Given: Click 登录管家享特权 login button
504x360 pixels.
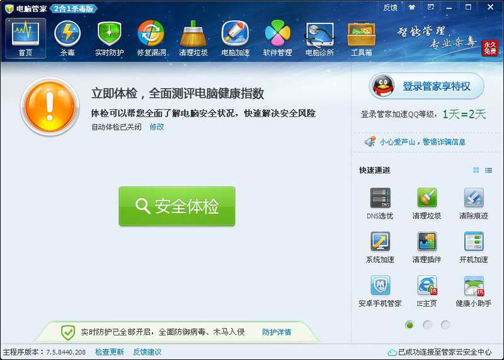Looking at the screenshot, I should coord(427,86).
